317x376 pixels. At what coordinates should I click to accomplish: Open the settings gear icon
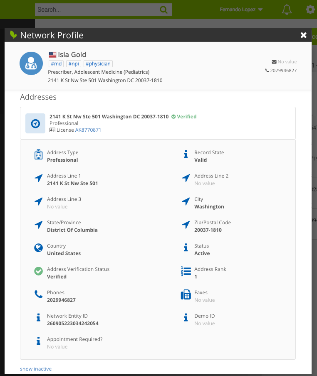pos(310,10)
